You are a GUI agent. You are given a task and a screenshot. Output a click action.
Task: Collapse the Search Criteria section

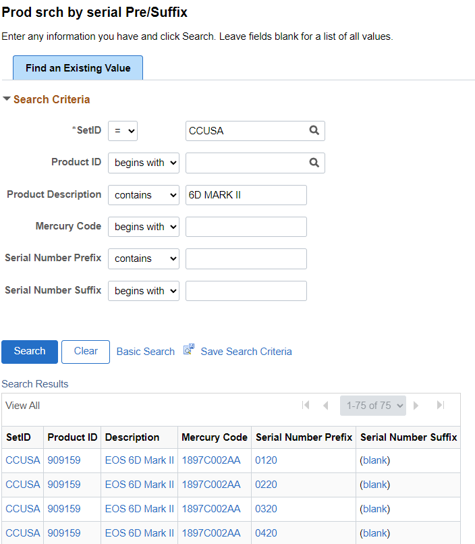coord(7,99)
